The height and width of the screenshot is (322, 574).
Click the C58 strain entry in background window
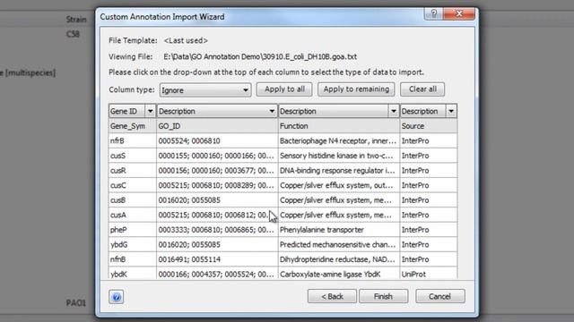(73, 34)
